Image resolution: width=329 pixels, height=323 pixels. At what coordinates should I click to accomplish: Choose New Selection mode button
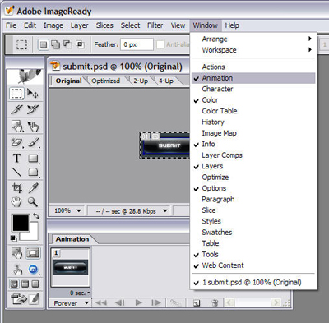tap(44, 44)
